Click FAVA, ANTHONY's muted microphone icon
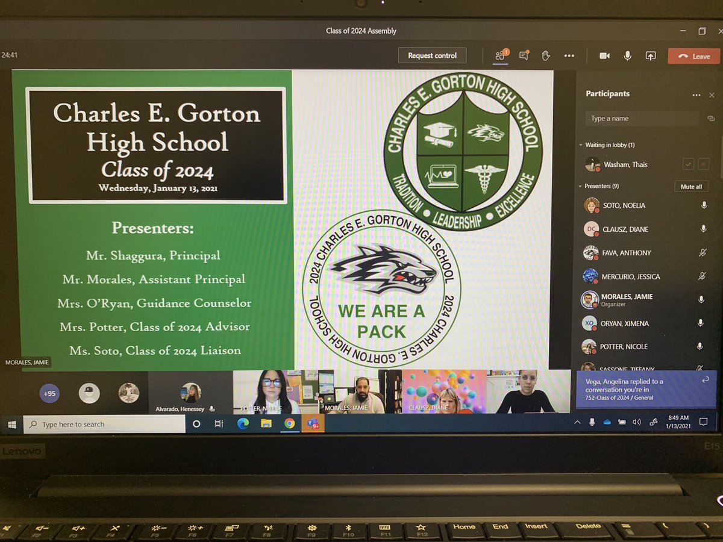 703,253
